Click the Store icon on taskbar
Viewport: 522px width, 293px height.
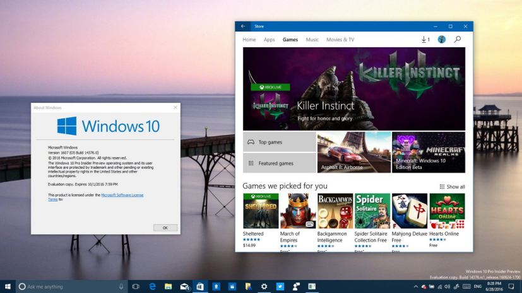point(200,286)
